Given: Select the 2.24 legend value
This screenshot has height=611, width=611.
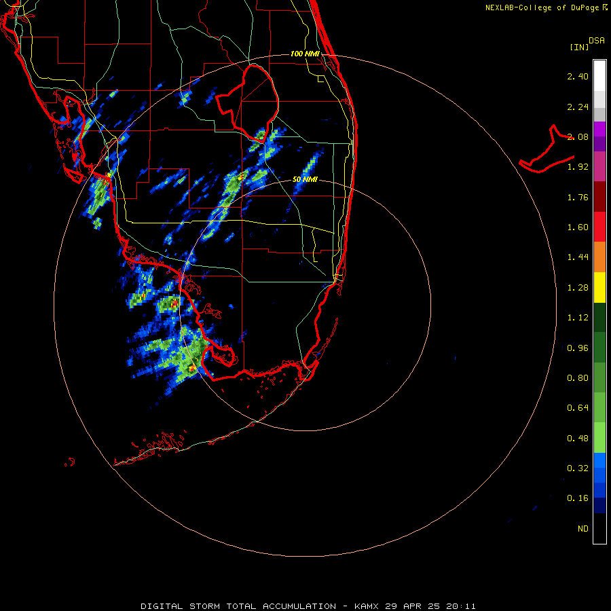Looking at the screenshot, I should pos(578,107).
